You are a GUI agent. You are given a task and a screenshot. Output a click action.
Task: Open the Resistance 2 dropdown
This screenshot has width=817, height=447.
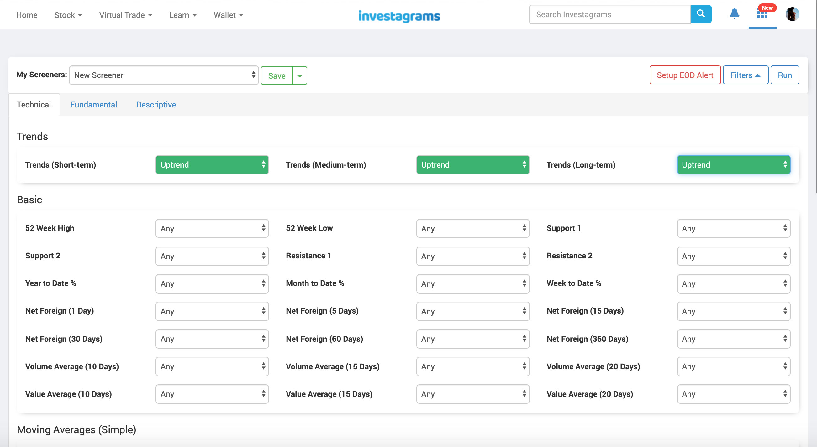tap(734, 256)
